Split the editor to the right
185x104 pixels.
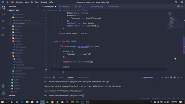pos(178,6)
